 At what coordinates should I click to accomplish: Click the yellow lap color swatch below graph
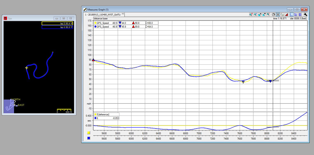[89, 133]
